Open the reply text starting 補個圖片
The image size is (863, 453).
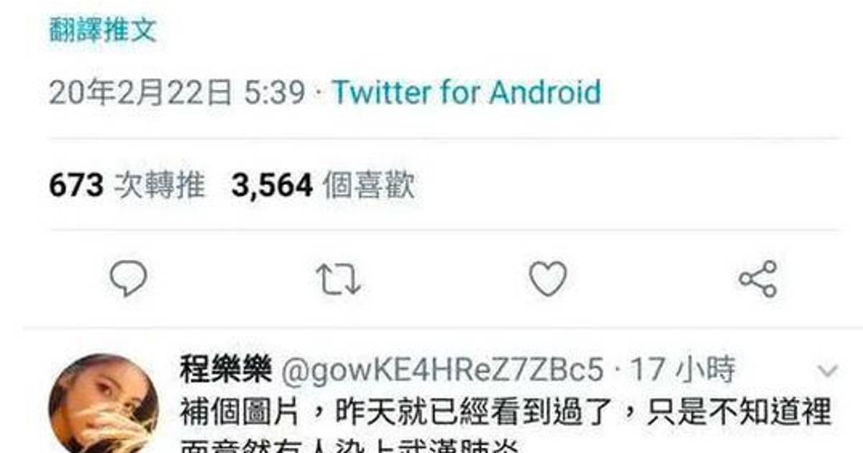[x=506, y=412]
